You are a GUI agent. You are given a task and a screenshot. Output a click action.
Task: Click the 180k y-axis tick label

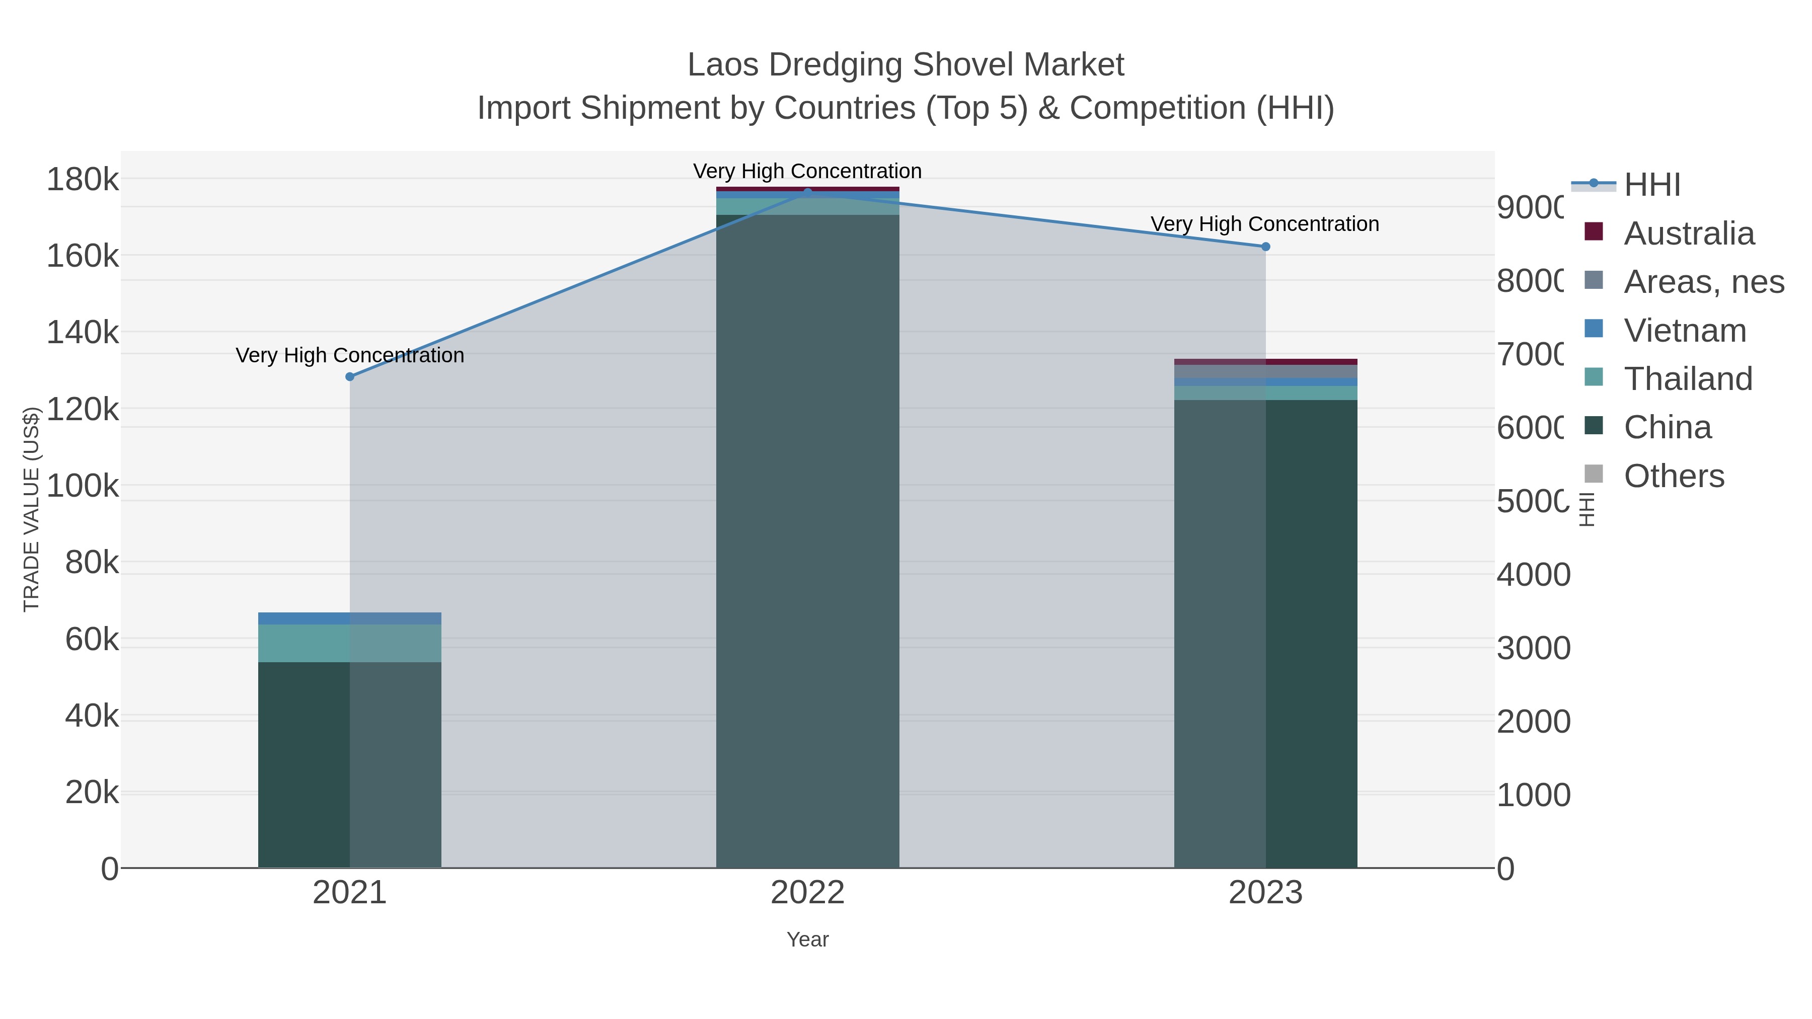(x=83, y=179)
